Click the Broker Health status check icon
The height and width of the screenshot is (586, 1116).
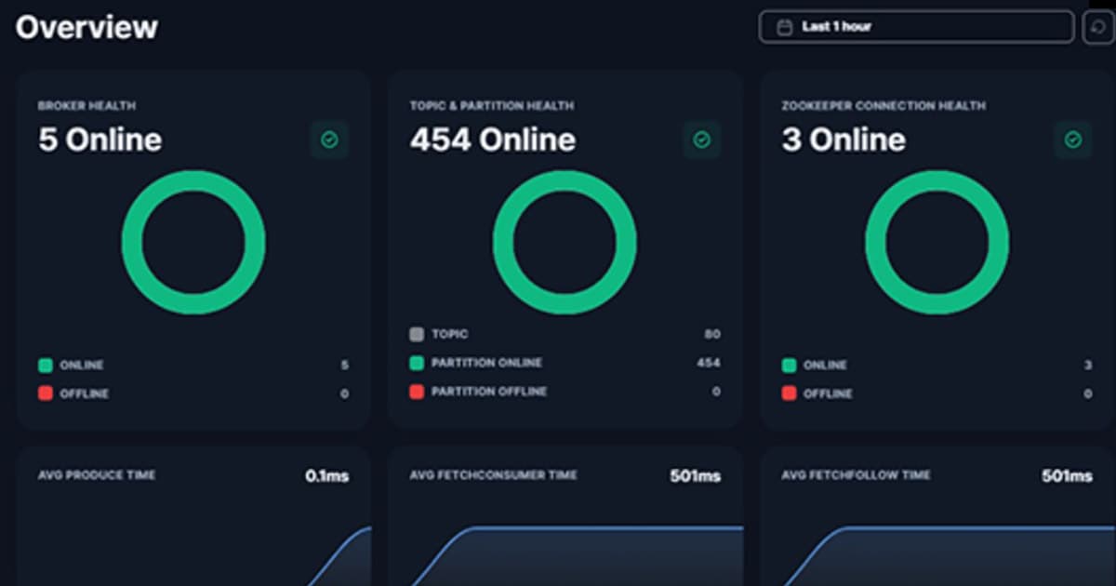click(x=330, y=140)
